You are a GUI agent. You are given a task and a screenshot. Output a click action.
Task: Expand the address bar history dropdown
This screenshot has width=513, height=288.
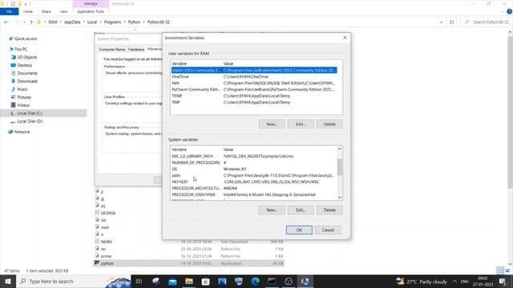point(441,22)
